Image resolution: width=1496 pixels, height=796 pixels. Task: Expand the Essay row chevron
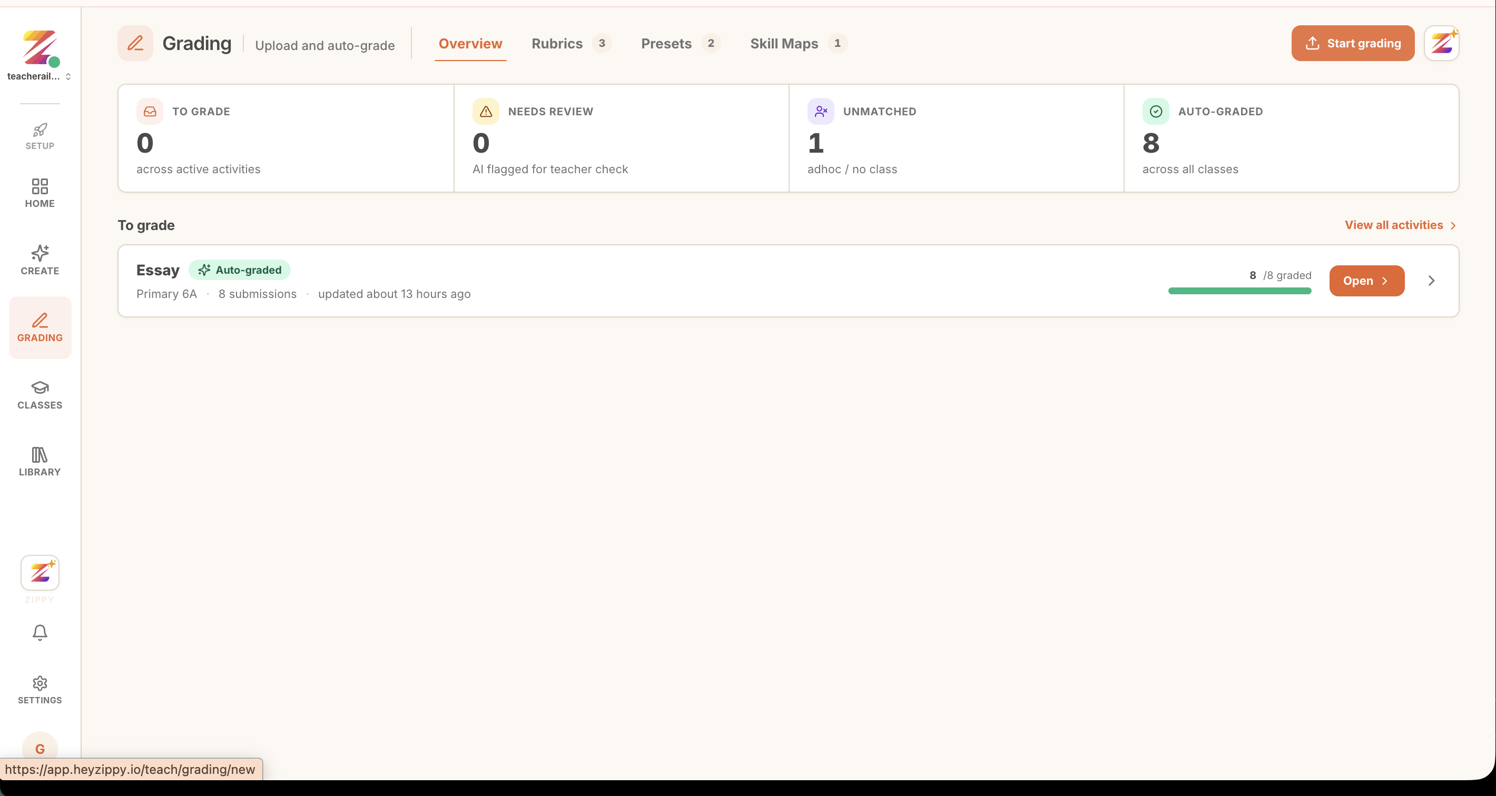tap(1432, 281)
